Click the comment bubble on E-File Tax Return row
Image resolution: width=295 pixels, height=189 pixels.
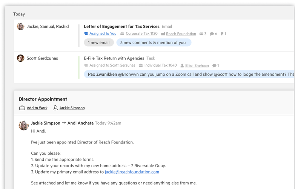pyautogui.click(x=214, y=66)
